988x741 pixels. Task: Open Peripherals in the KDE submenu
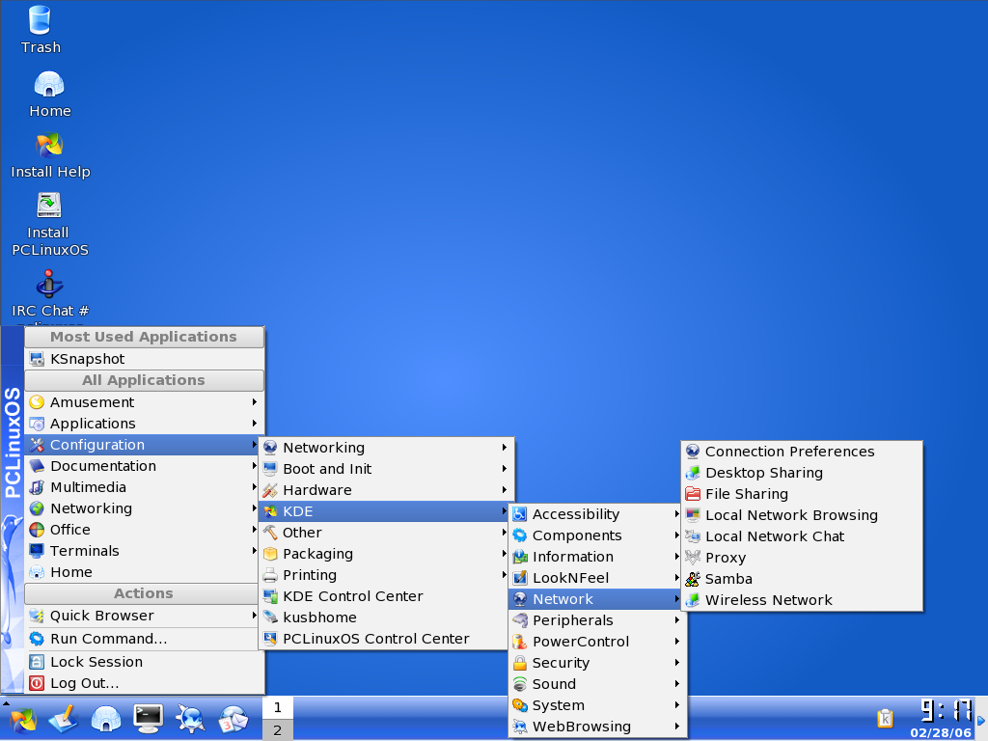pos(596,620)
